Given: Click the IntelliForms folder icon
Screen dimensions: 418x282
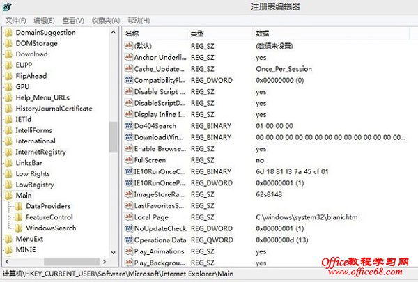Looking at the screenshot, I should pos(8,130).
